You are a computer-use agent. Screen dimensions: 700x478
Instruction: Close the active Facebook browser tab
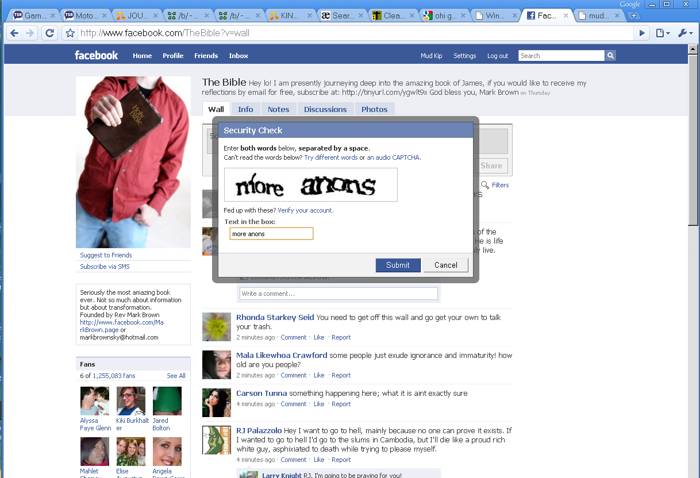point(566,16)
